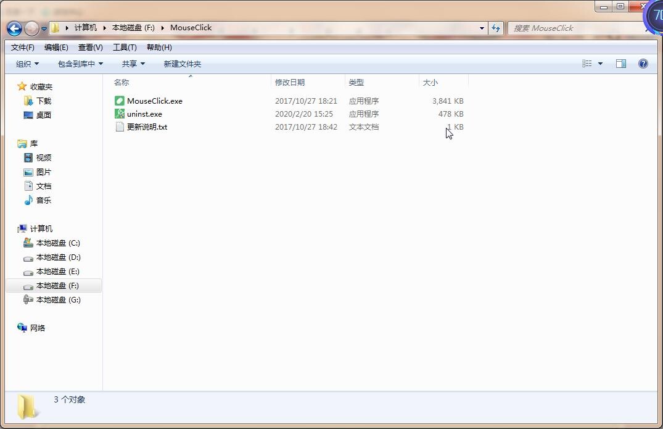Expand the view options dropdown arrow

click(x=600, y=64)
